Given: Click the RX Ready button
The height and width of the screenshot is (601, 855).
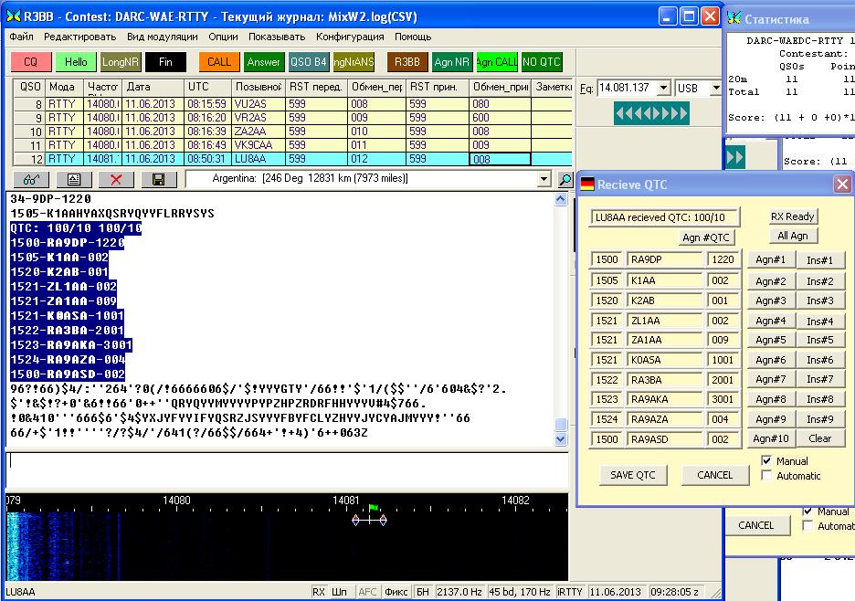Looking at the screenshot, I should 793,216.
